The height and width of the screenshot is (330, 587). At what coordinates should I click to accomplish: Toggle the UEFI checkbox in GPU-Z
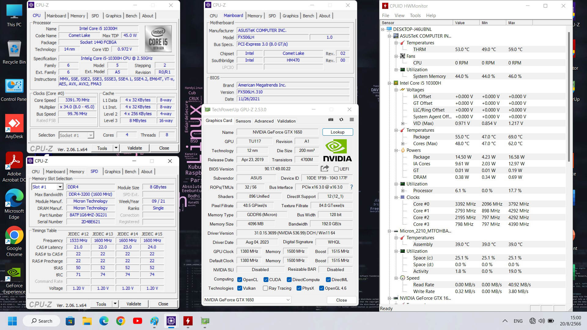pos(336,169)
